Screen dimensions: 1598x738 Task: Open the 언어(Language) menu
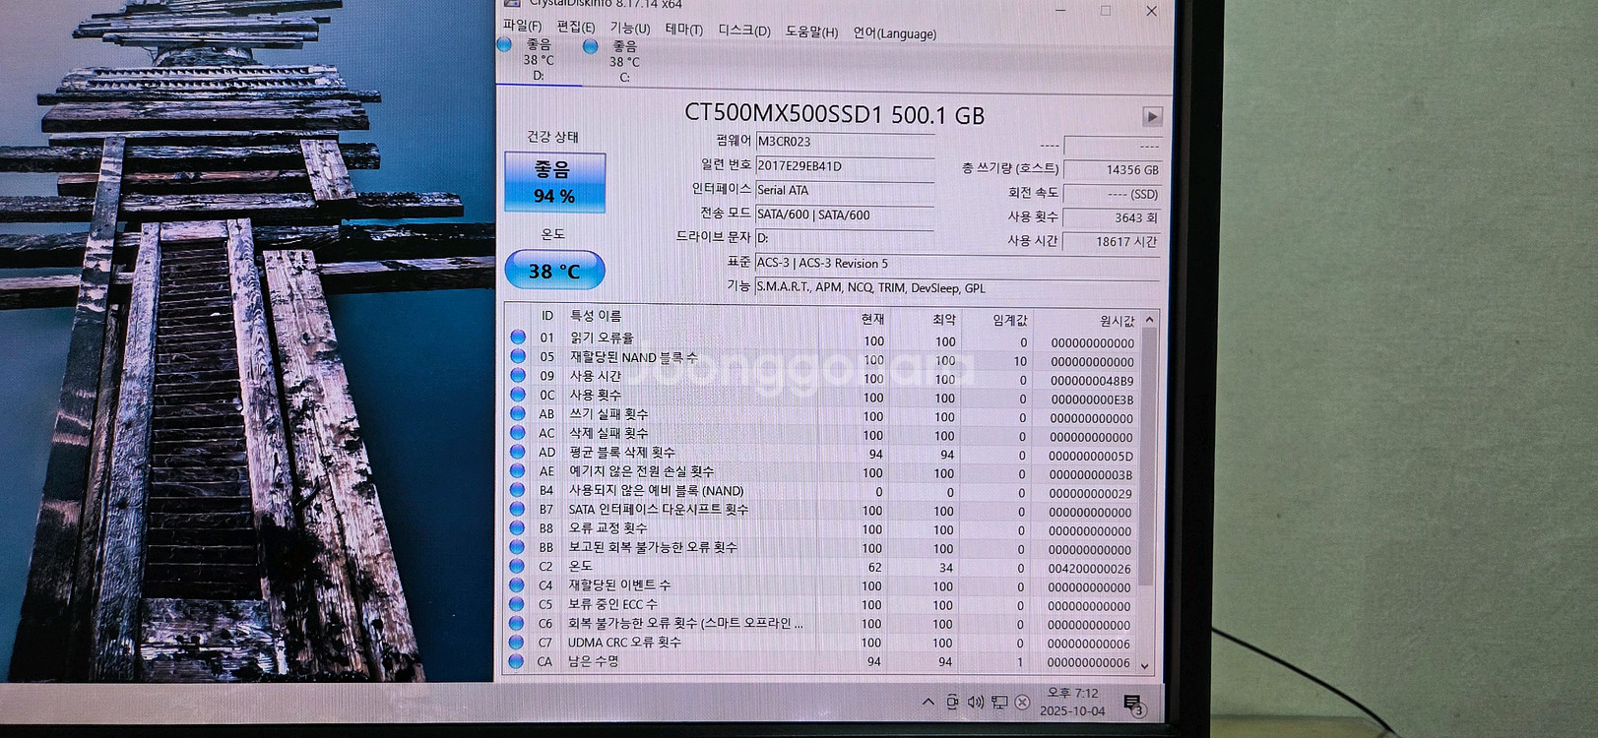[x=894, y=33]
